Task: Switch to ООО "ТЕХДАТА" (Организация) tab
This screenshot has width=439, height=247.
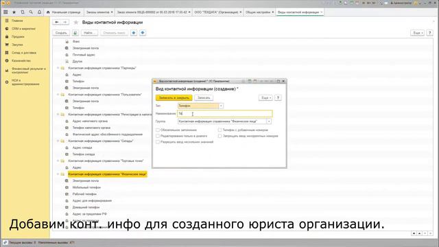Action: [x=216, y=12]
